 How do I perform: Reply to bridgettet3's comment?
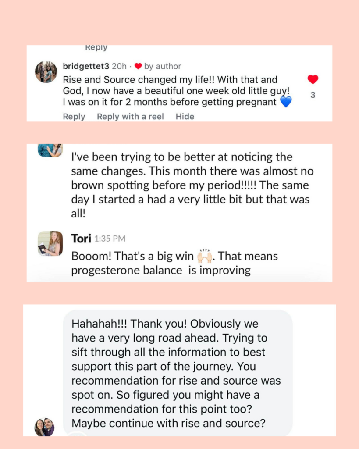click(74, 117)
